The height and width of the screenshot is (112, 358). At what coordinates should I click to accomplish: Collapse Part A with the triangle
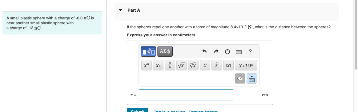pyautogui.click(x=121, y=10)
